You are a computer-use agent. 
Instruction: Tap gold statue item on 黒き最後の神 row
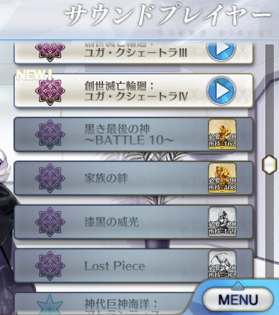coord(222,134)
